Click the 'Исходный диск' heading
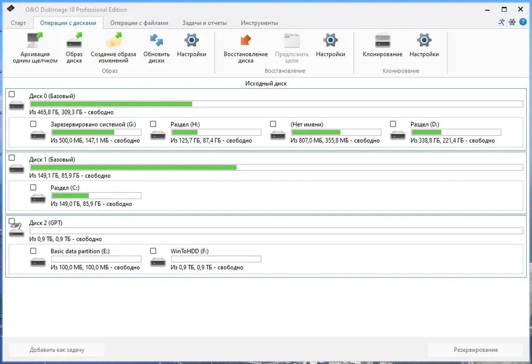The height and width of the screenshot is (364, 532). (x=266, y=84)
